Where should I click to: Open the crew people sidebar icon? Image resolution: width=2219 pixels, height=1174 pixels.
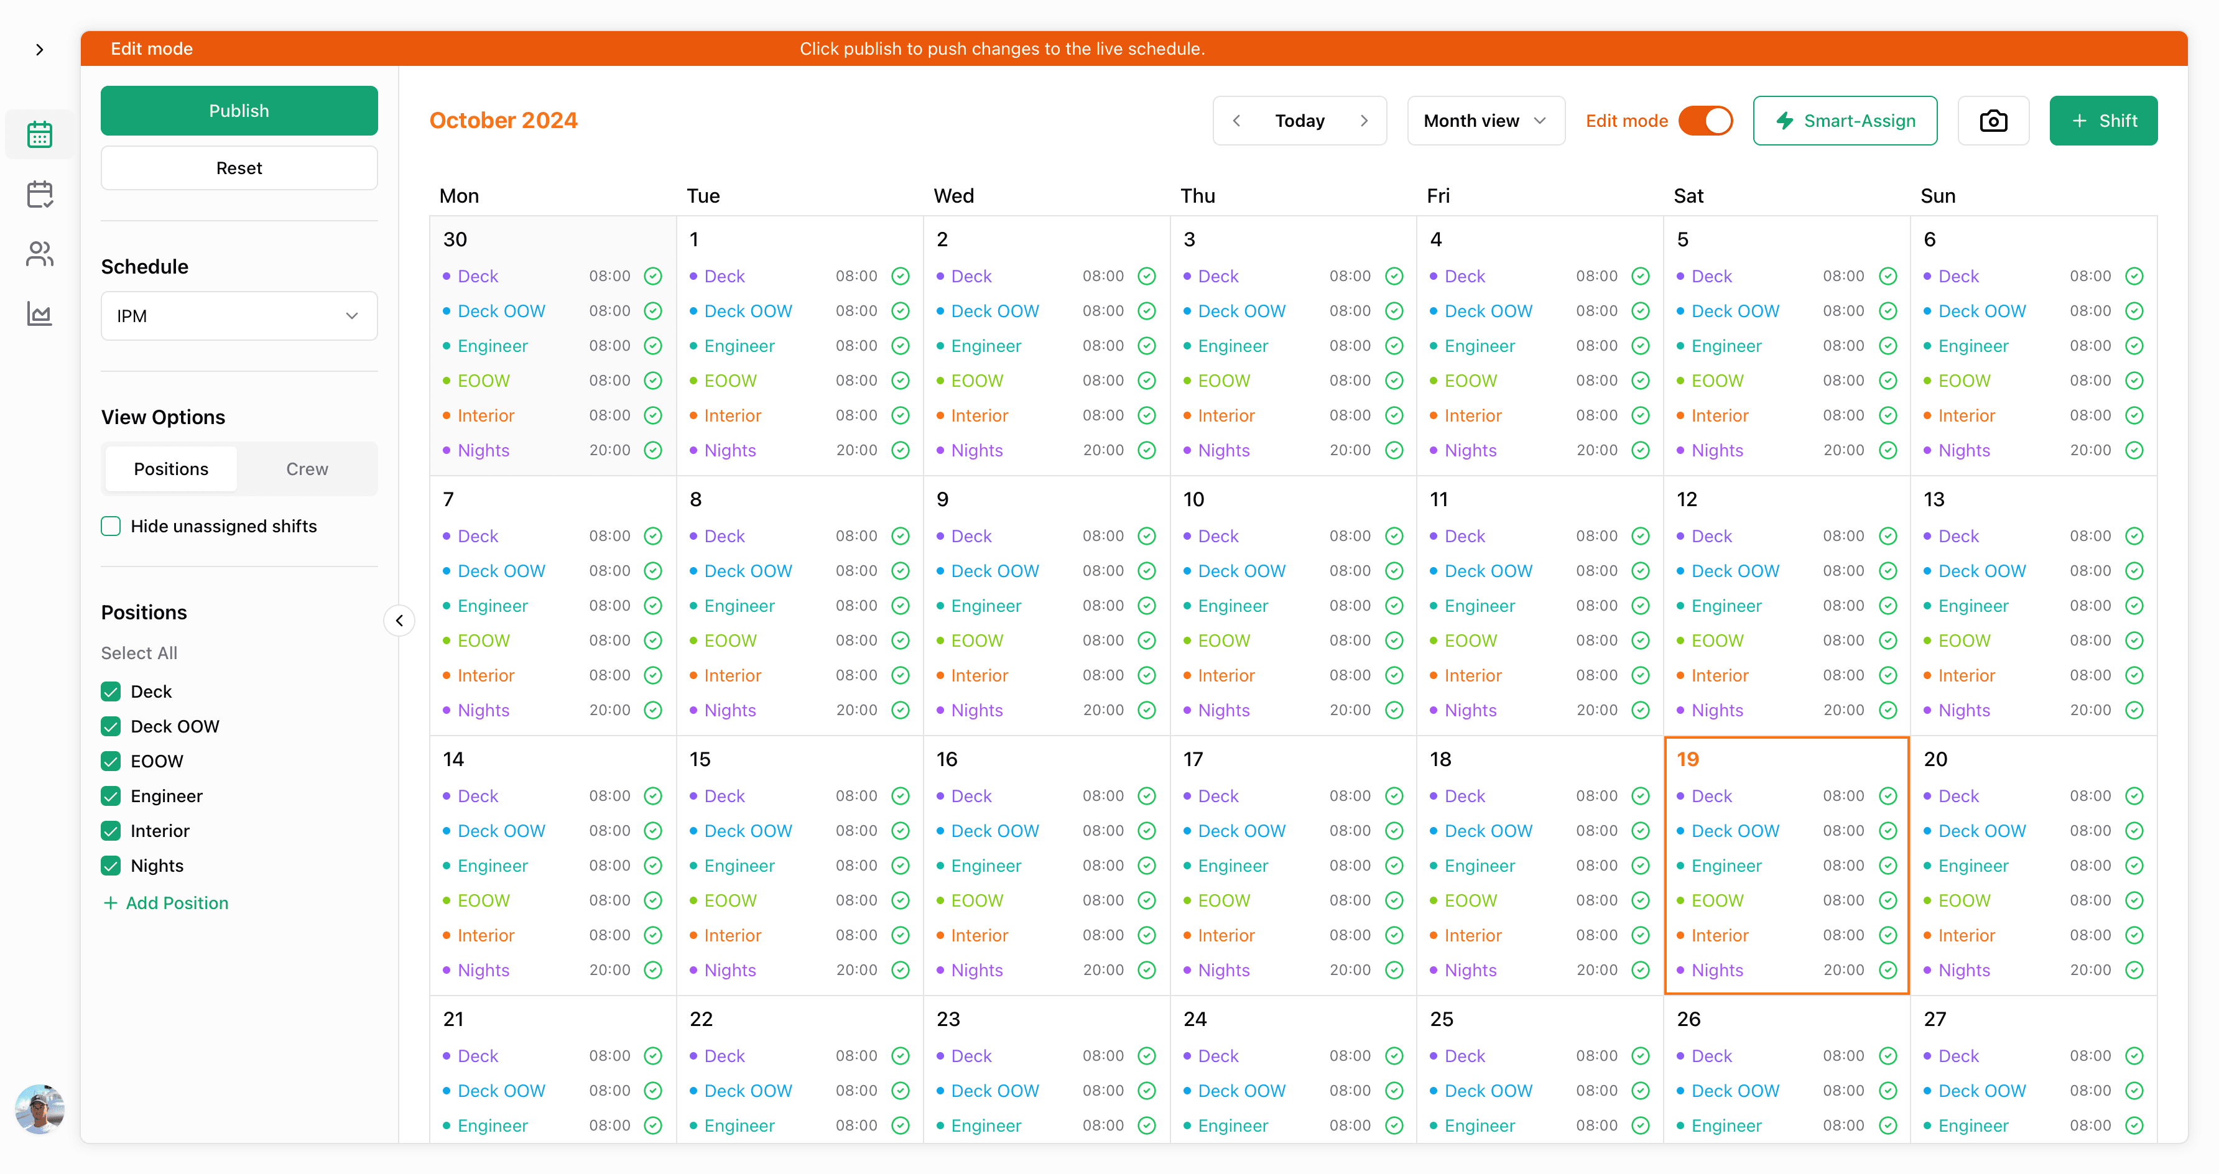[40, 253]
